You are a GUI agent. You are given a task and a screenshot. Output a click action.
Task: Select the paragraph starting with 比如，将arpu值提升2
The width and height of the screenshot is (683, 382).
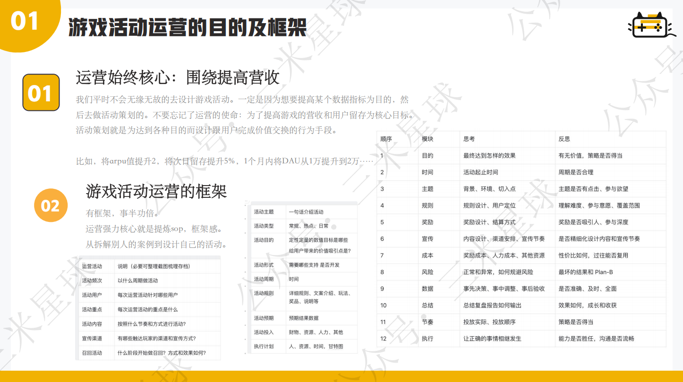click(x=225, y=161)
